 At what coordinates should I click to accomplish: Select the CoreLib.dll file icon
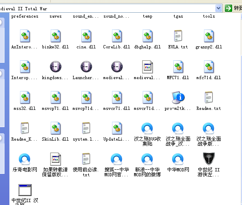117,36
